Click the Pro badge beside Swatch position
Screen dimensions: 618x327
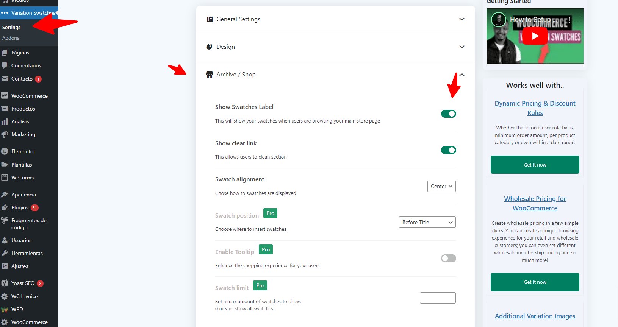[270, 213]
